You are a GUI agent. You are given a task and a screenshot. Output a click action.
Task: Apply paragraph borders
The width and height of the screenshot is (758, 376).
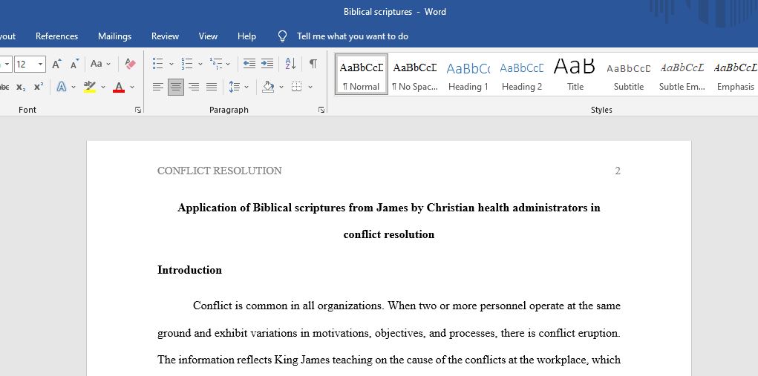[297, 87]
